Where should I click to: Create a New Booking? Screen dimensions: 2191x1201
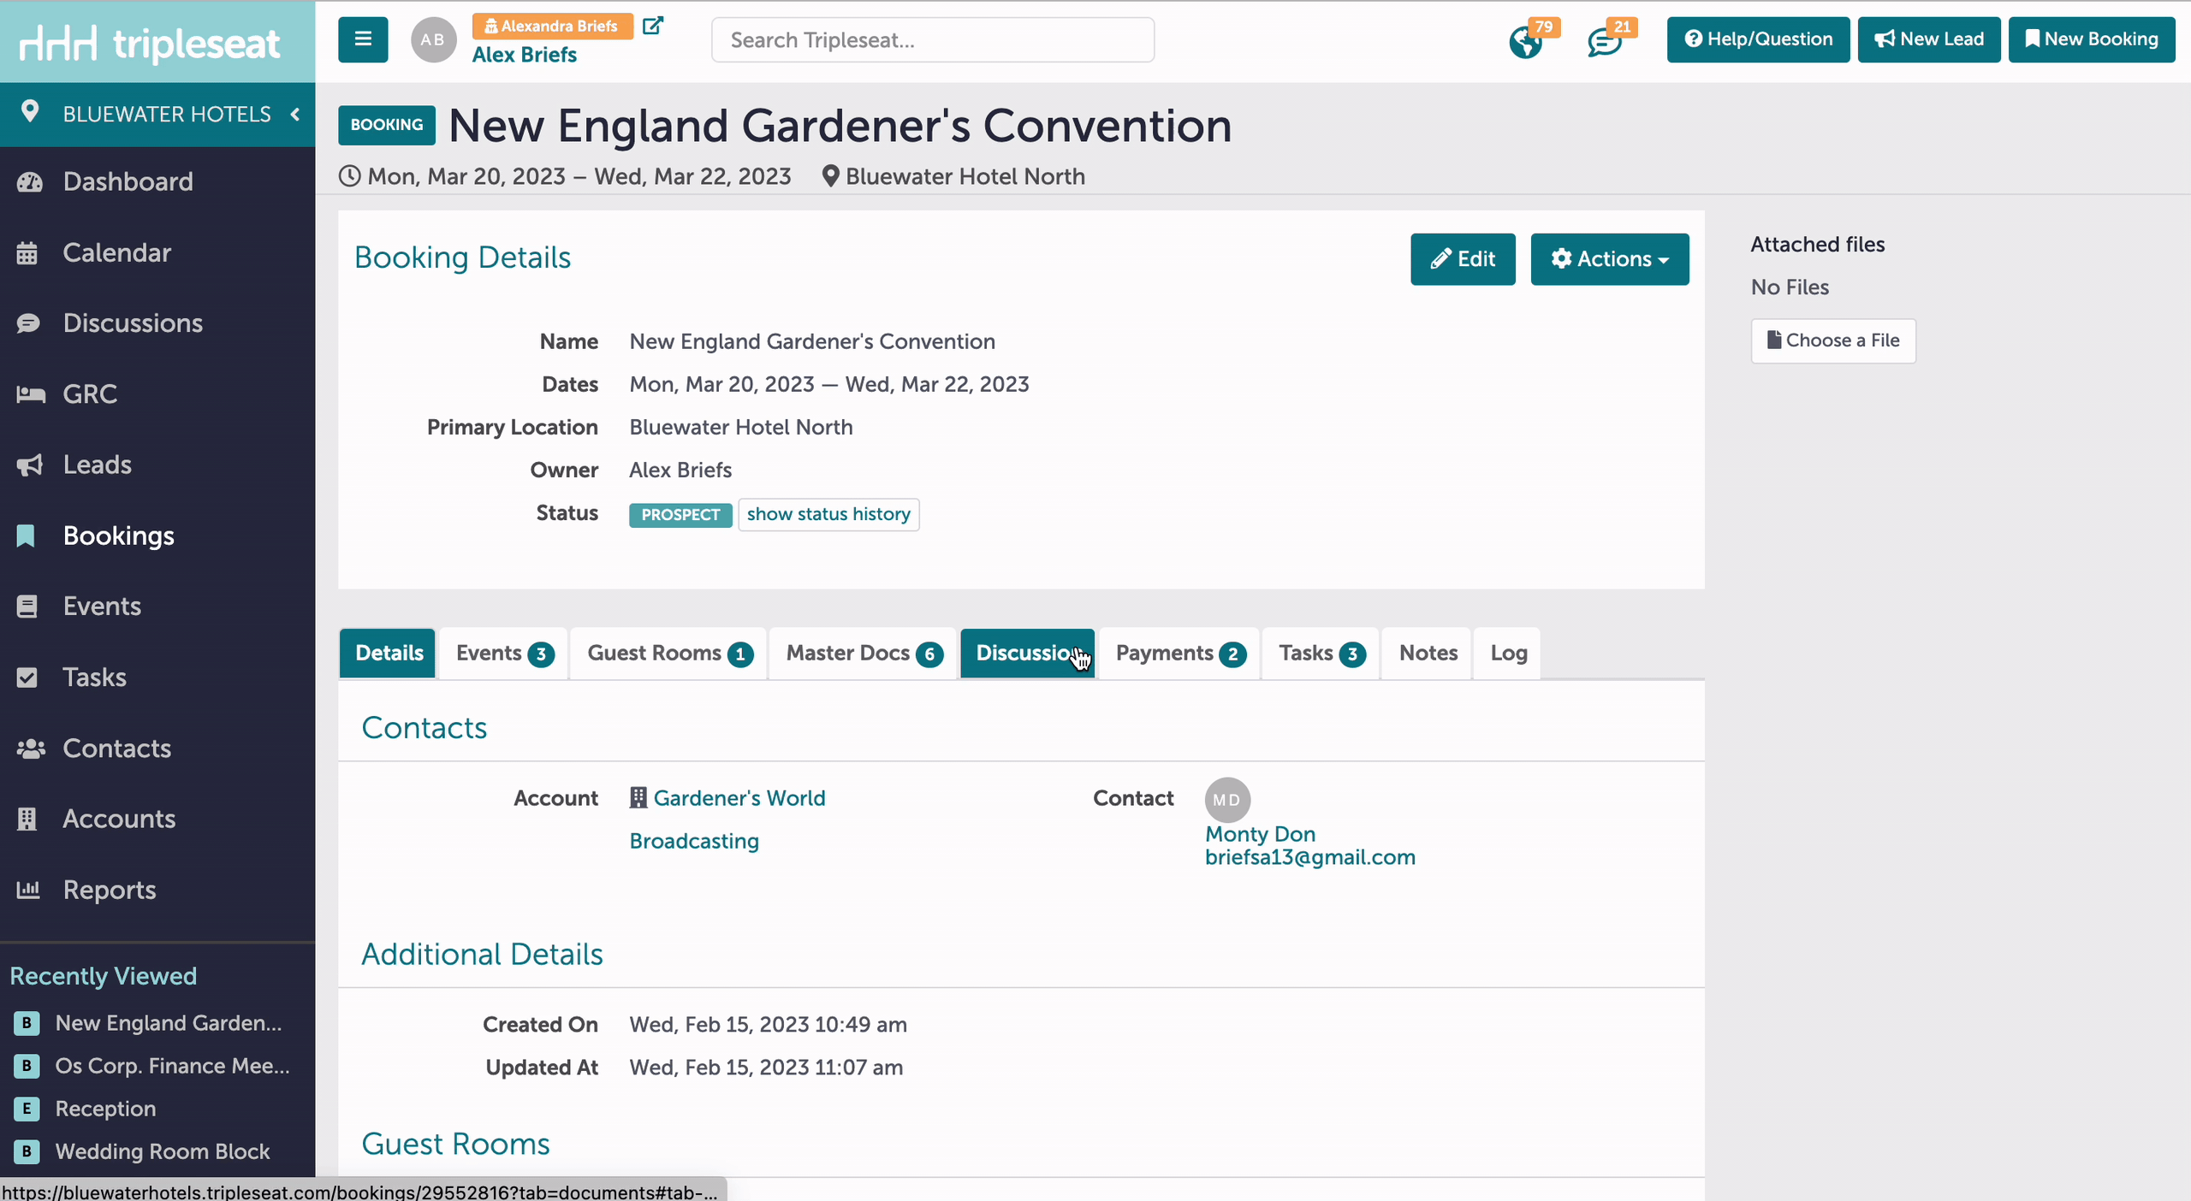point(2092,39)
